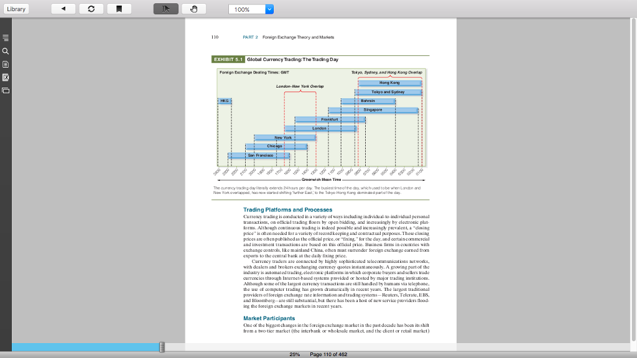Image resolution: width=637 pixels, height=358 pixels.
Task: Click the "New York" chart bar
Action: tap(285, 137)
